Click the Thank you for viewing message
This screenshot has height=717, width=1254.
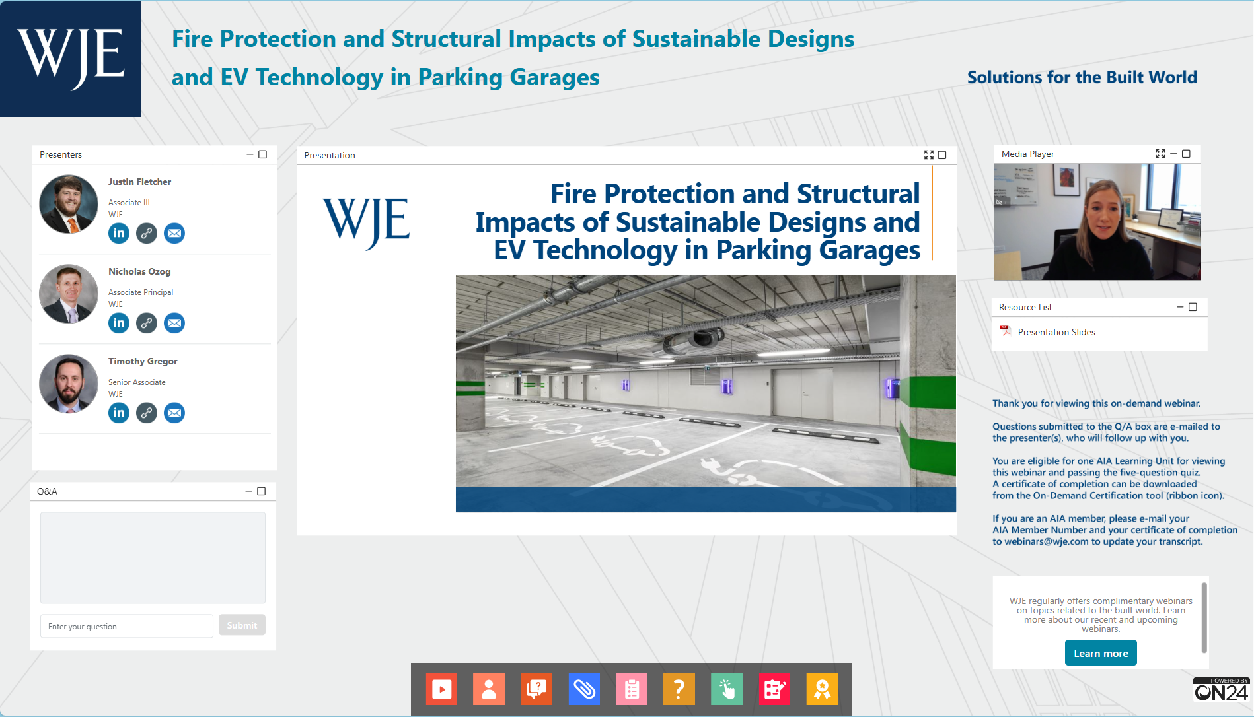[1096, 403]
